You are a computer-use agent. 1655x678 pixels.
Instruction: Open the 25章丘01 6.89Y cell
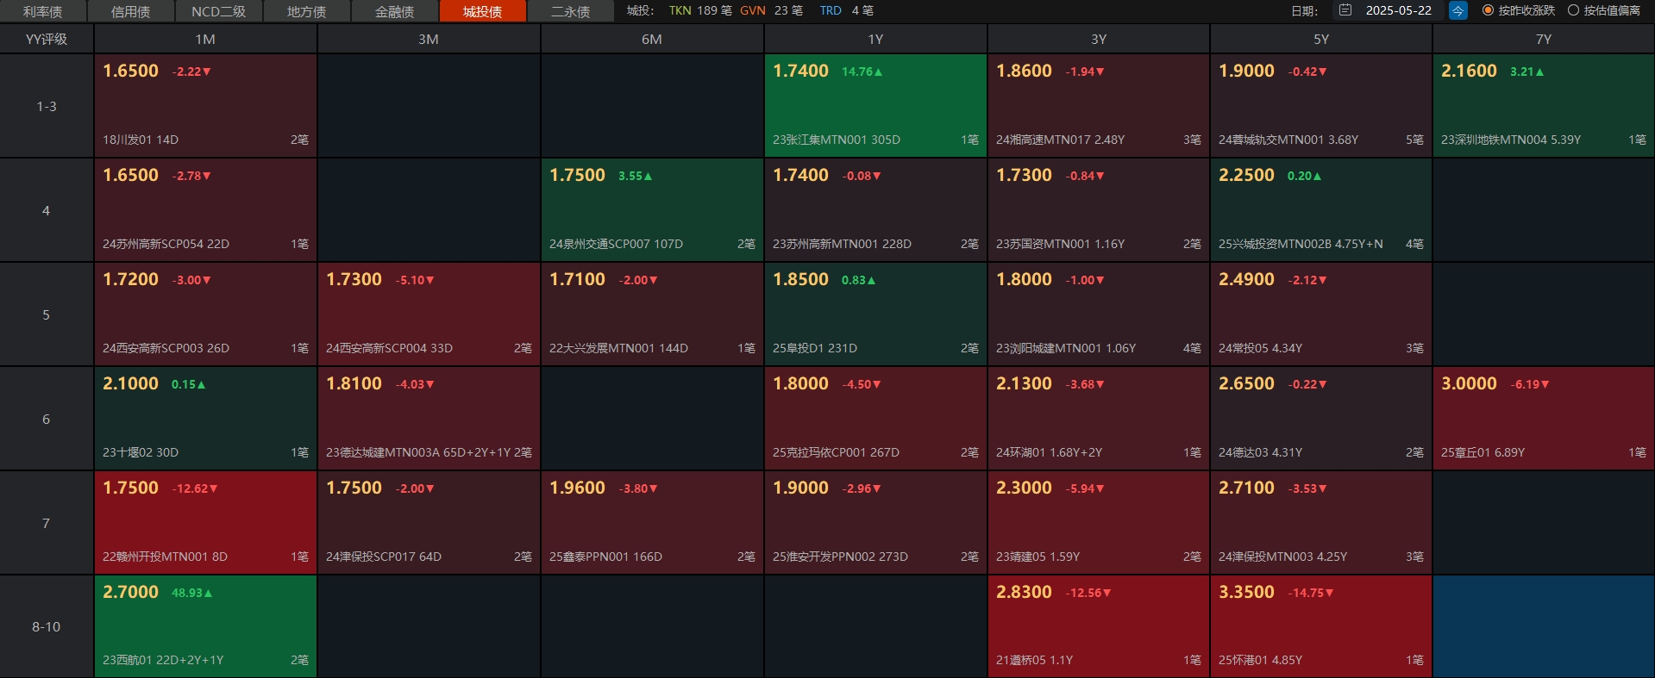click(x=1544, y=419)
